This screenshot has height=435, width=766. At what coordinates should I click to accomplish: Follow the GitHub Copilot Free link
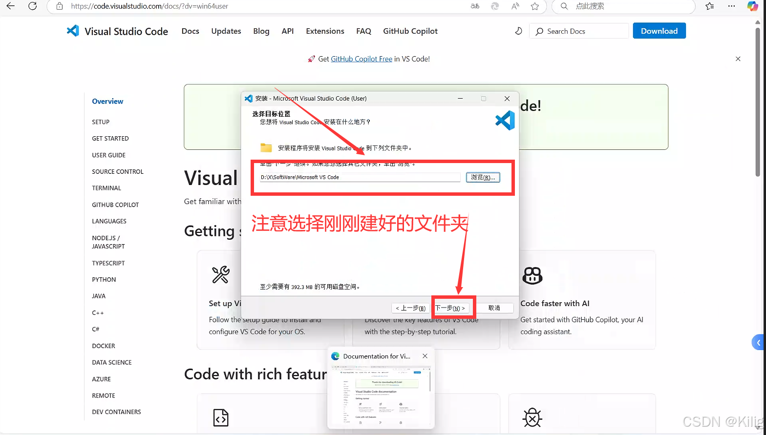click(x=362, y=59)
